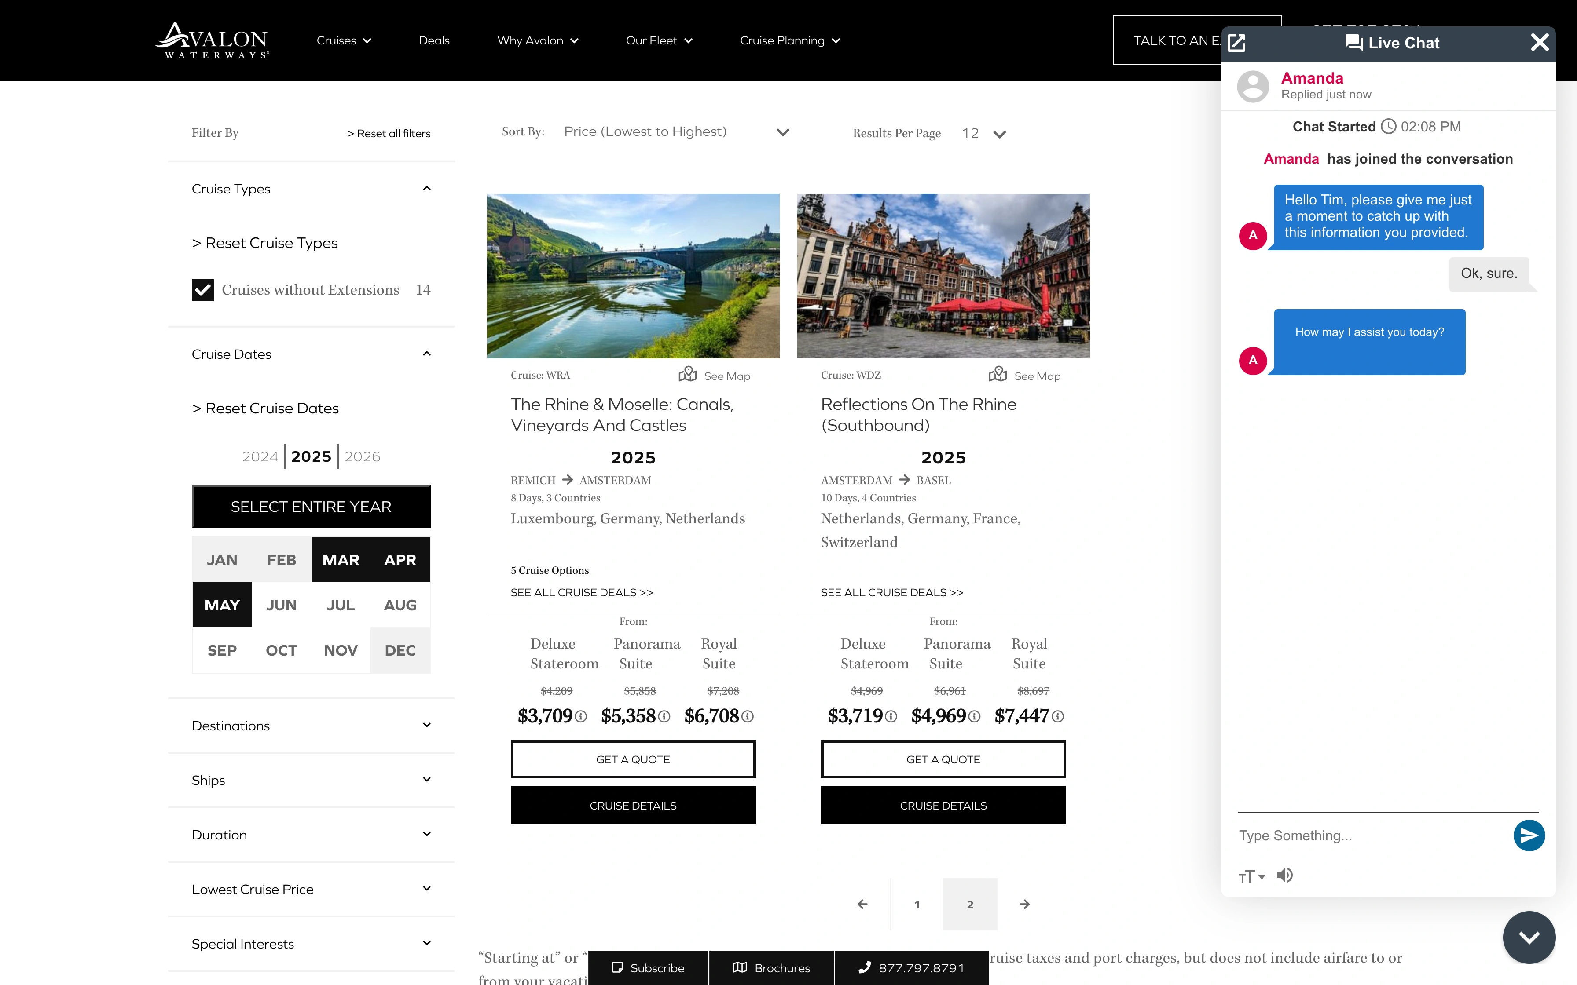Select page 2 pagination button
The image size is (1577, 985).
coord(970,905)
